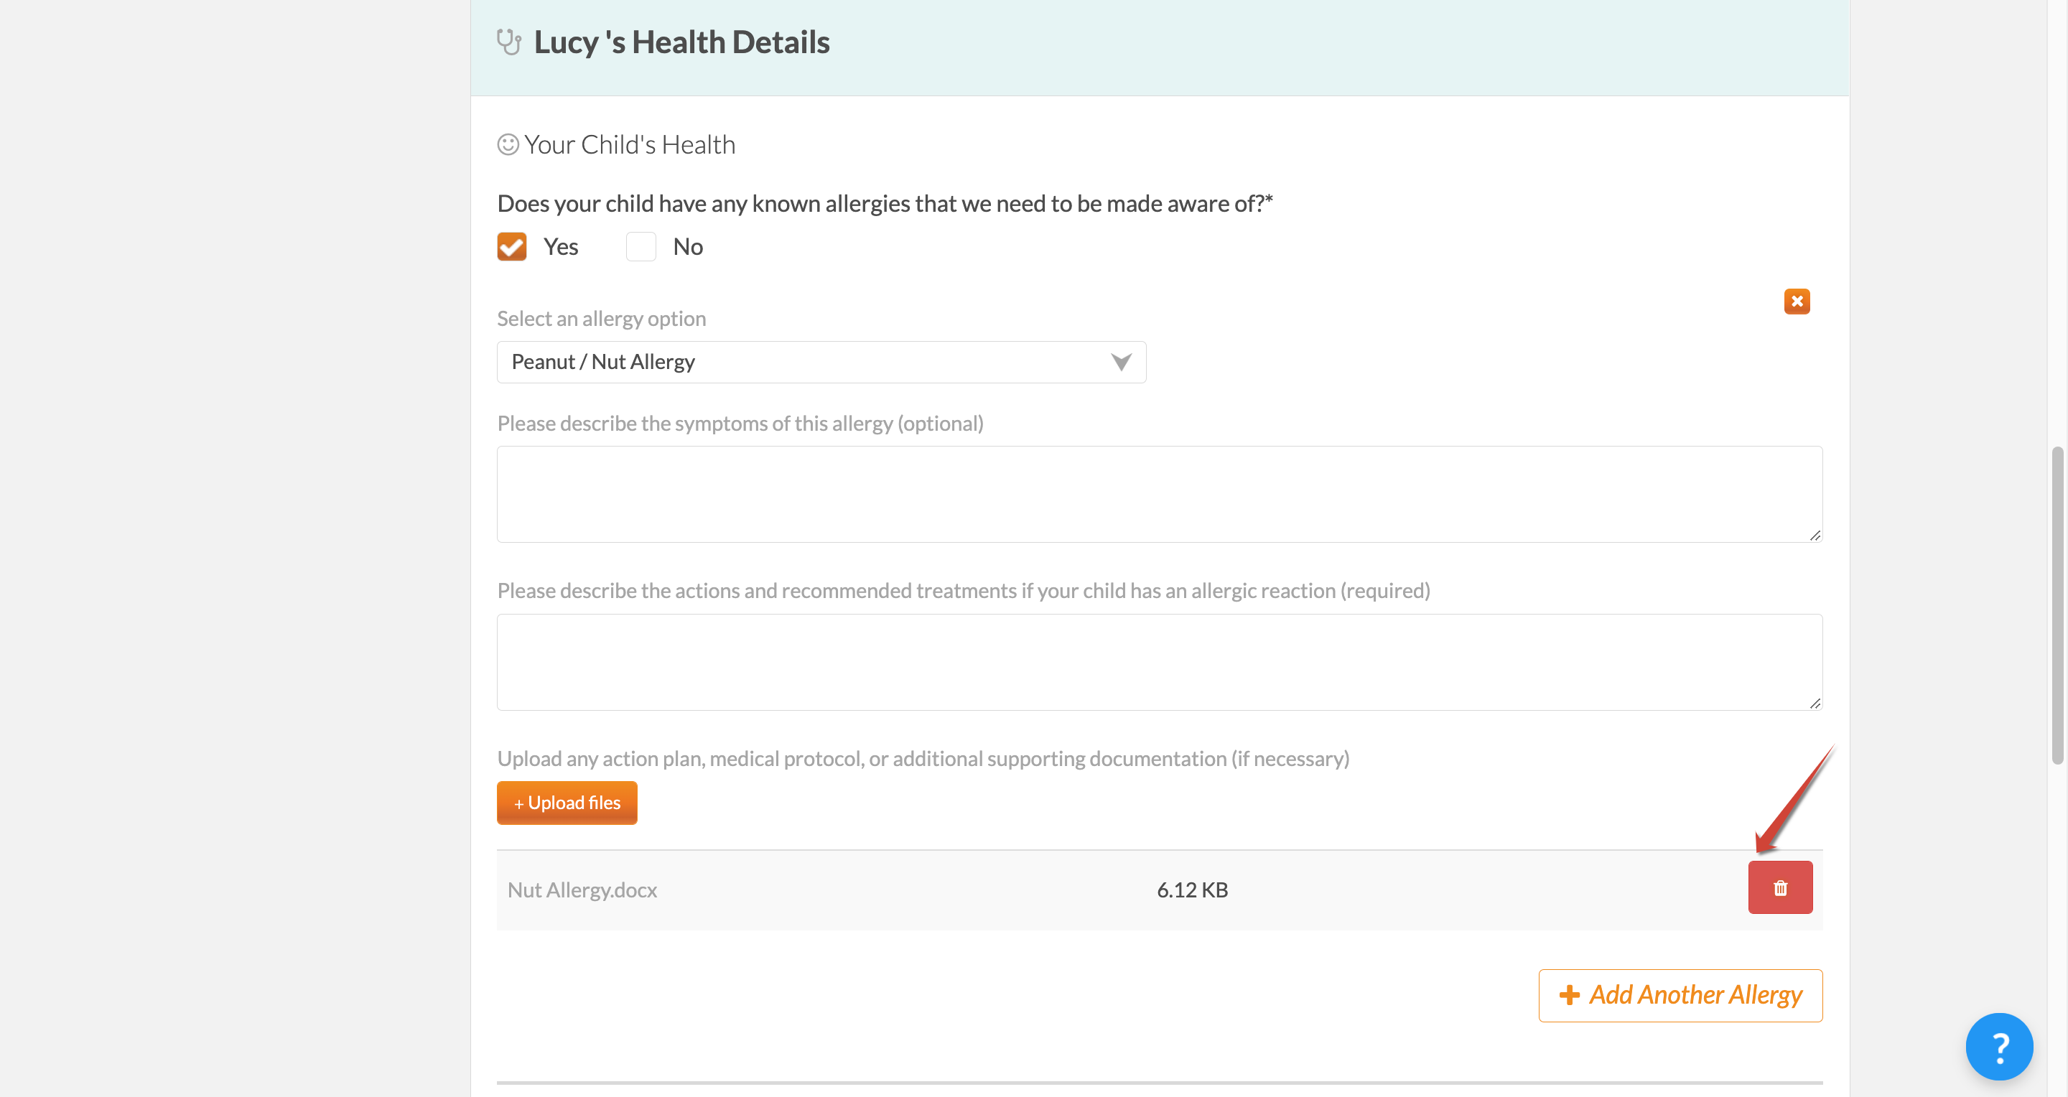Click the 6.12 KB file size text
2068x1097 pixels.
pyautogui.click(x=1192, y=890)
